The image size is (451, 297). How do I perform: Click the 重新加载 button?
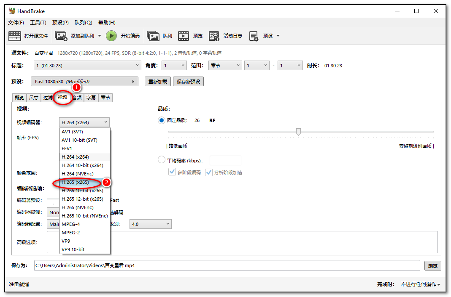click(x=158, y=82)
